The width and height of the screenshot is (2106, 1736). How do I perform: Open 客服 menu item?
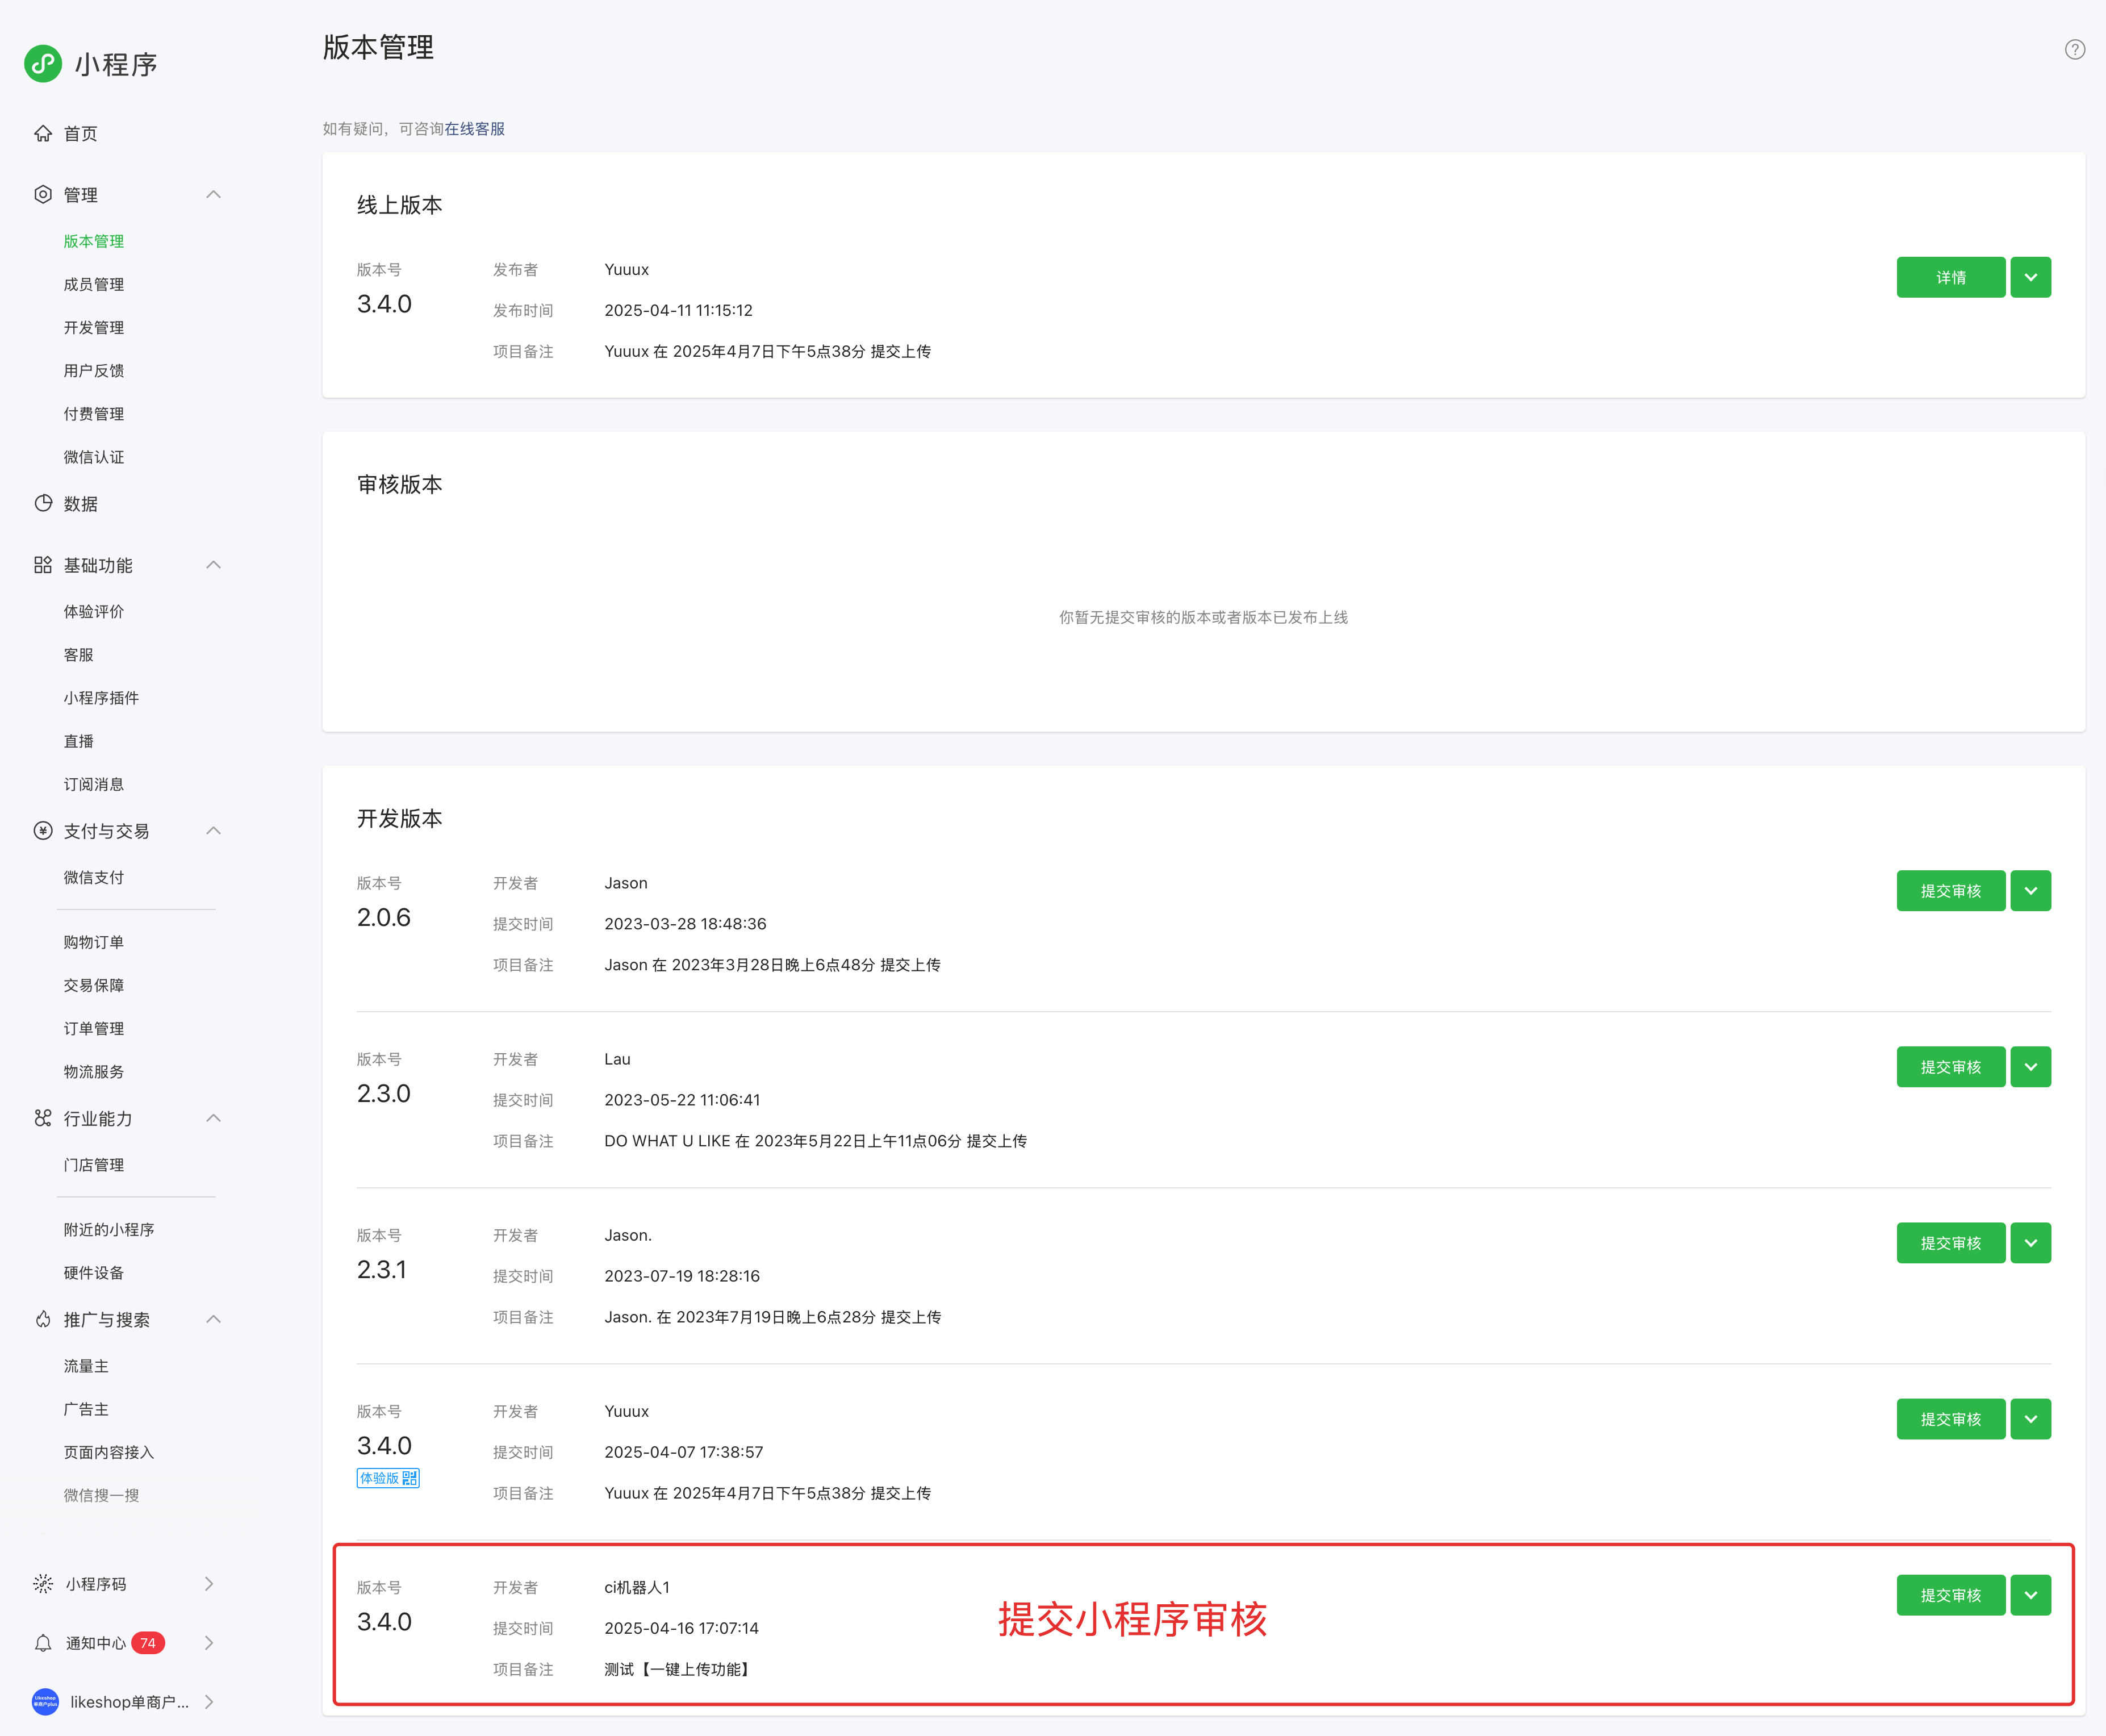(x=79, y=654)
